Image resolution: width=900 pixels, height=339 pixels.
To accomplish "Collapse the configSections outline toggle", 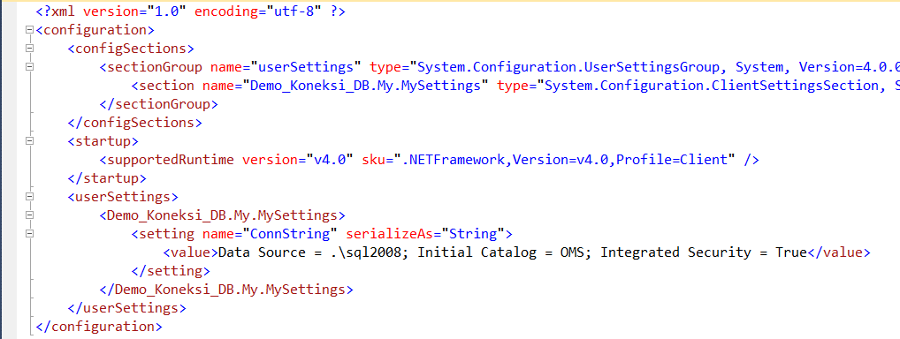I will click(x=30, y=49).
